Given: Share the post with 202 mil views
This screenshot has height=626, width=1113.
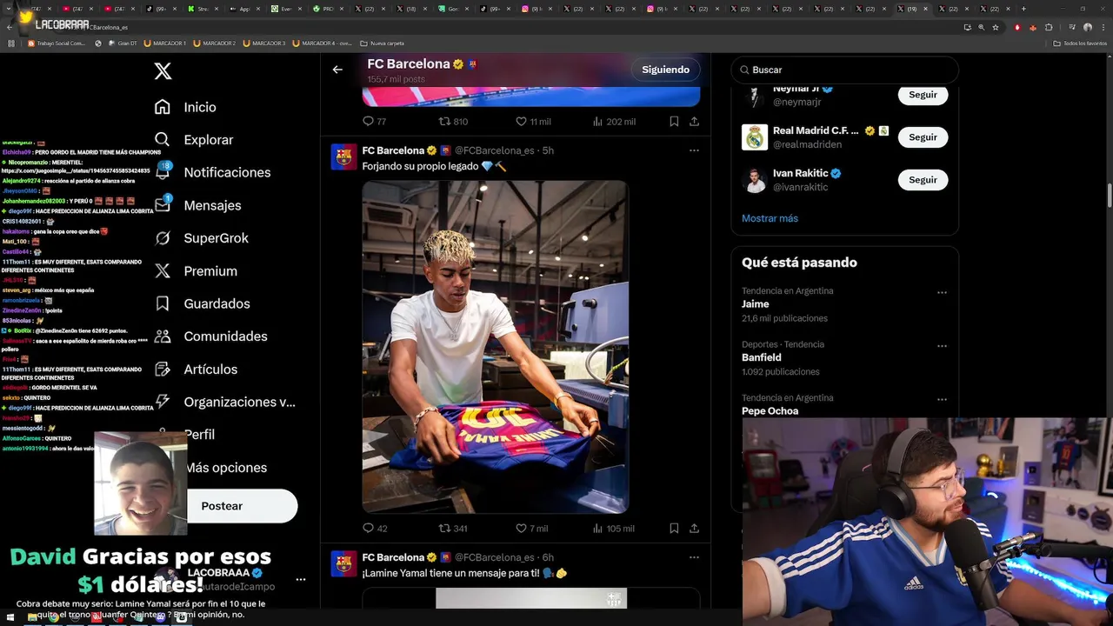Looking at the screenshot, I should point(694,122).
